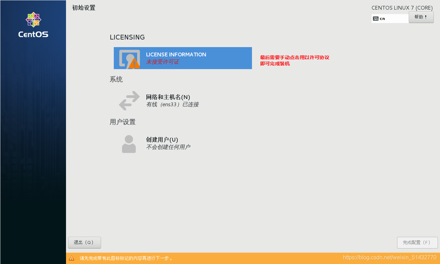The image size is (440, 264).
Task: Click the user silhouette icon
Action: click(x=129, y=144)
